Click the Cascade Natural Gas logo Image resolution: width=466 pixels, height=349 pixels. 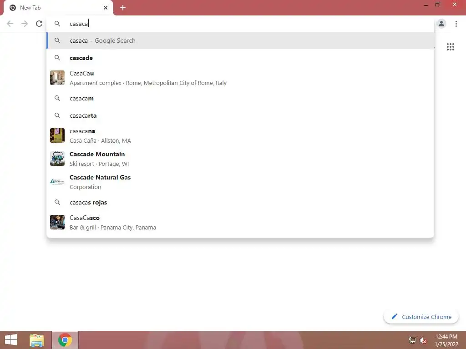click(x=57, y=182)
